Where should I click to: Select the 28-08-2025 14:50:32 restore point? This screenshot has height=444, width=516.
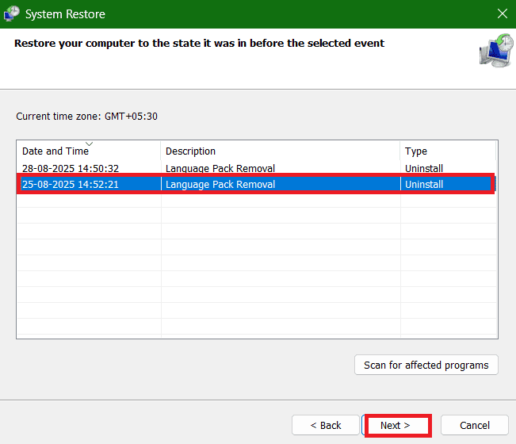coord(257,168)
